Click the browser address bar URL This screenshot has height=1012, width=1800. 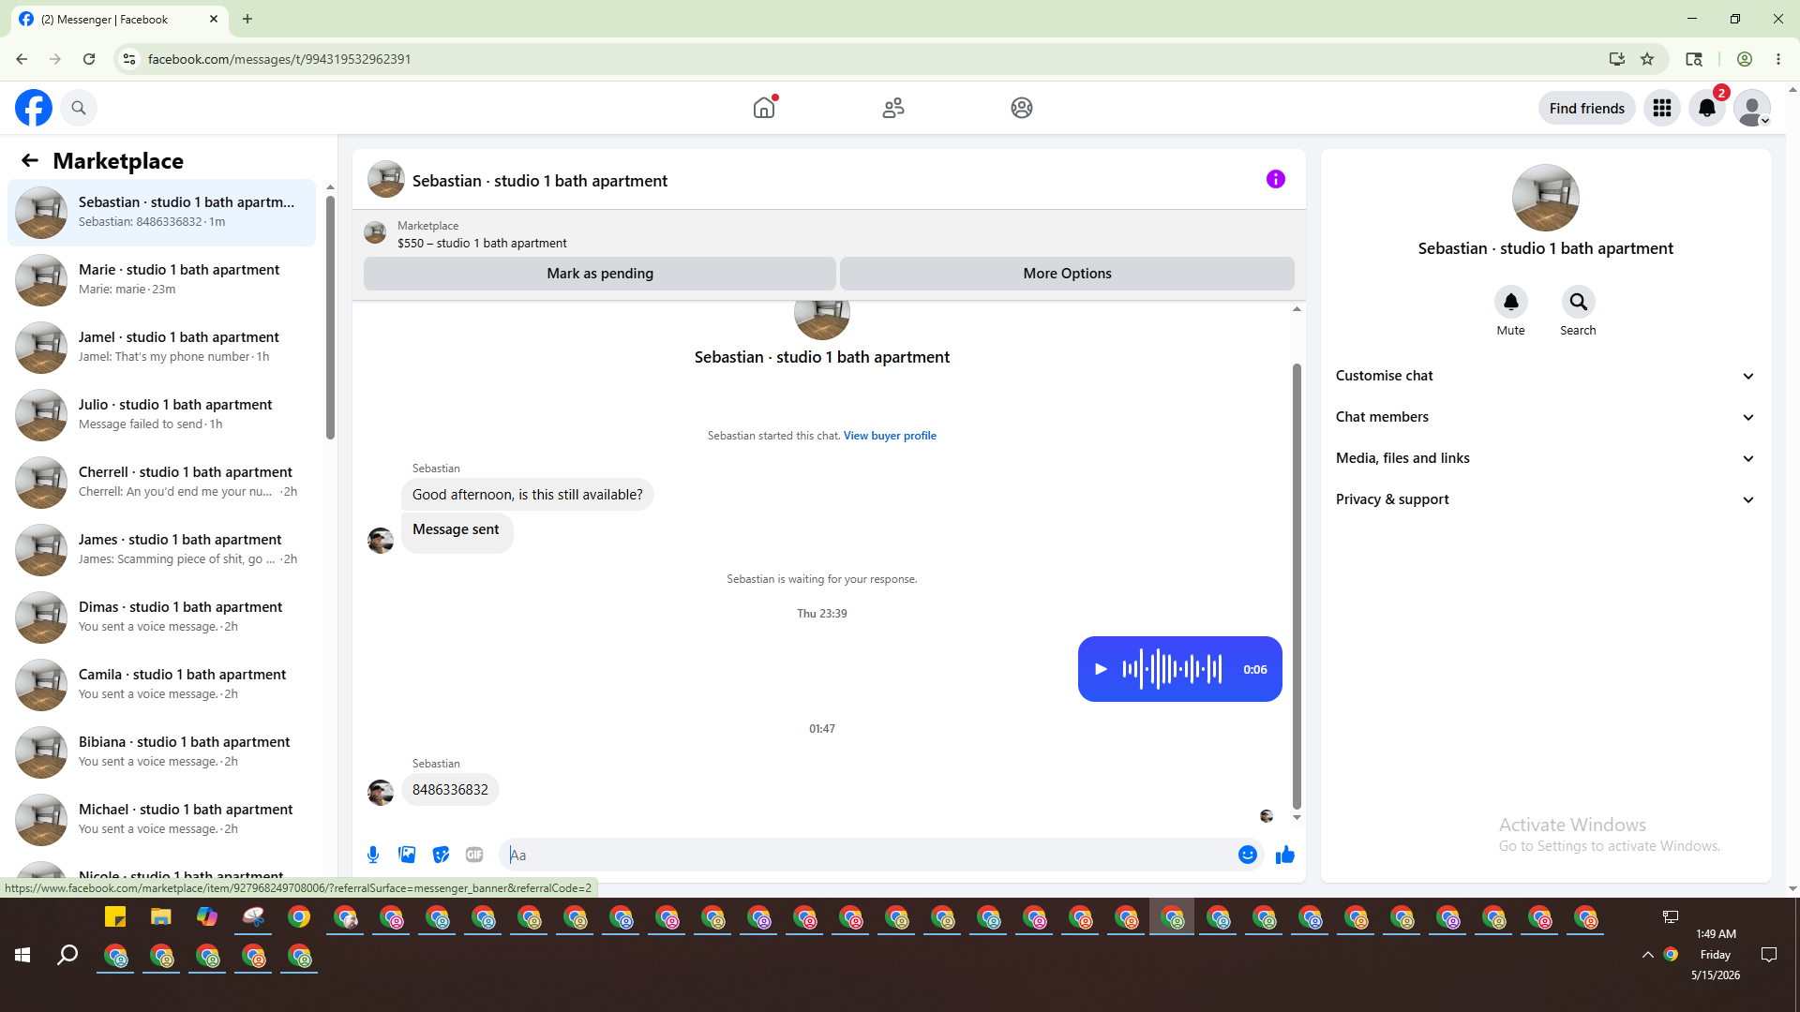tap(279, 59)
